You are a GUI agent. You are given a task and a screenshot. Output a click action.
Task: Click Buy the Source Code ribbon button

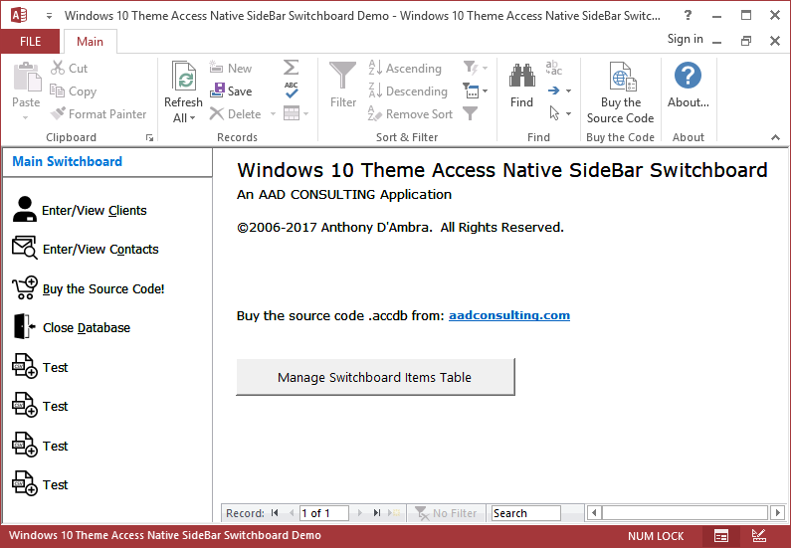621,93
